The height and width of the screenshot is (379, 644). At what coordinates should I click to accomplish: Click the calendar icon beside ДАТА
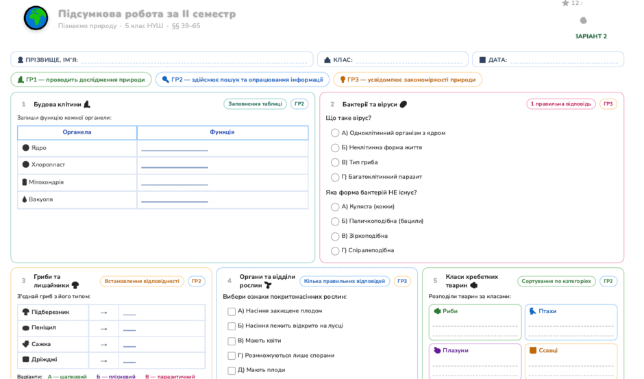click(482, 60)
